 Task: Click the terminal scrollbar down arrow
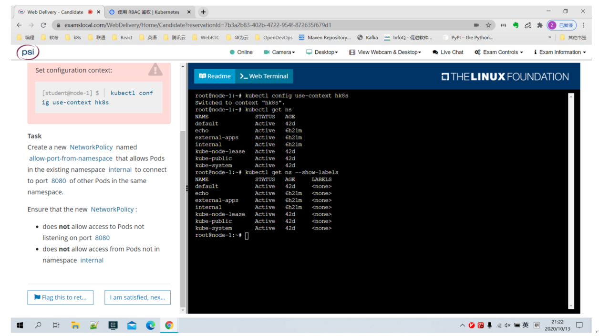click(571, 306)
